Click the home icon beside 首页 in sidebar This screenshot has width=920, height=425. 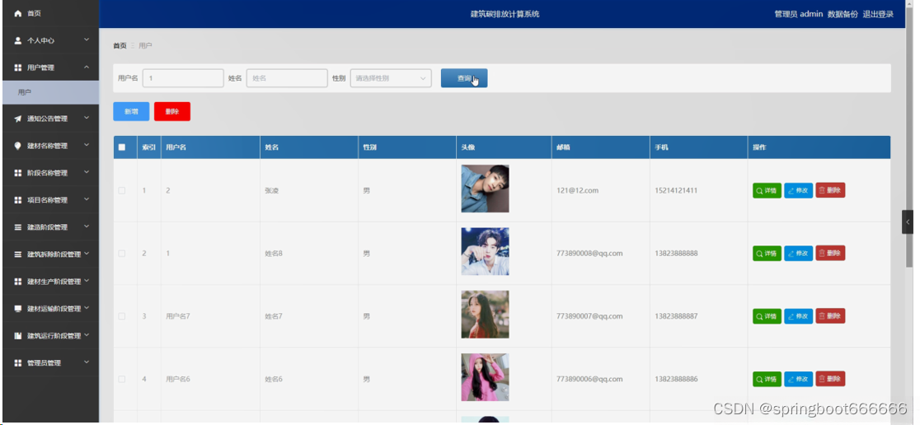17,13
